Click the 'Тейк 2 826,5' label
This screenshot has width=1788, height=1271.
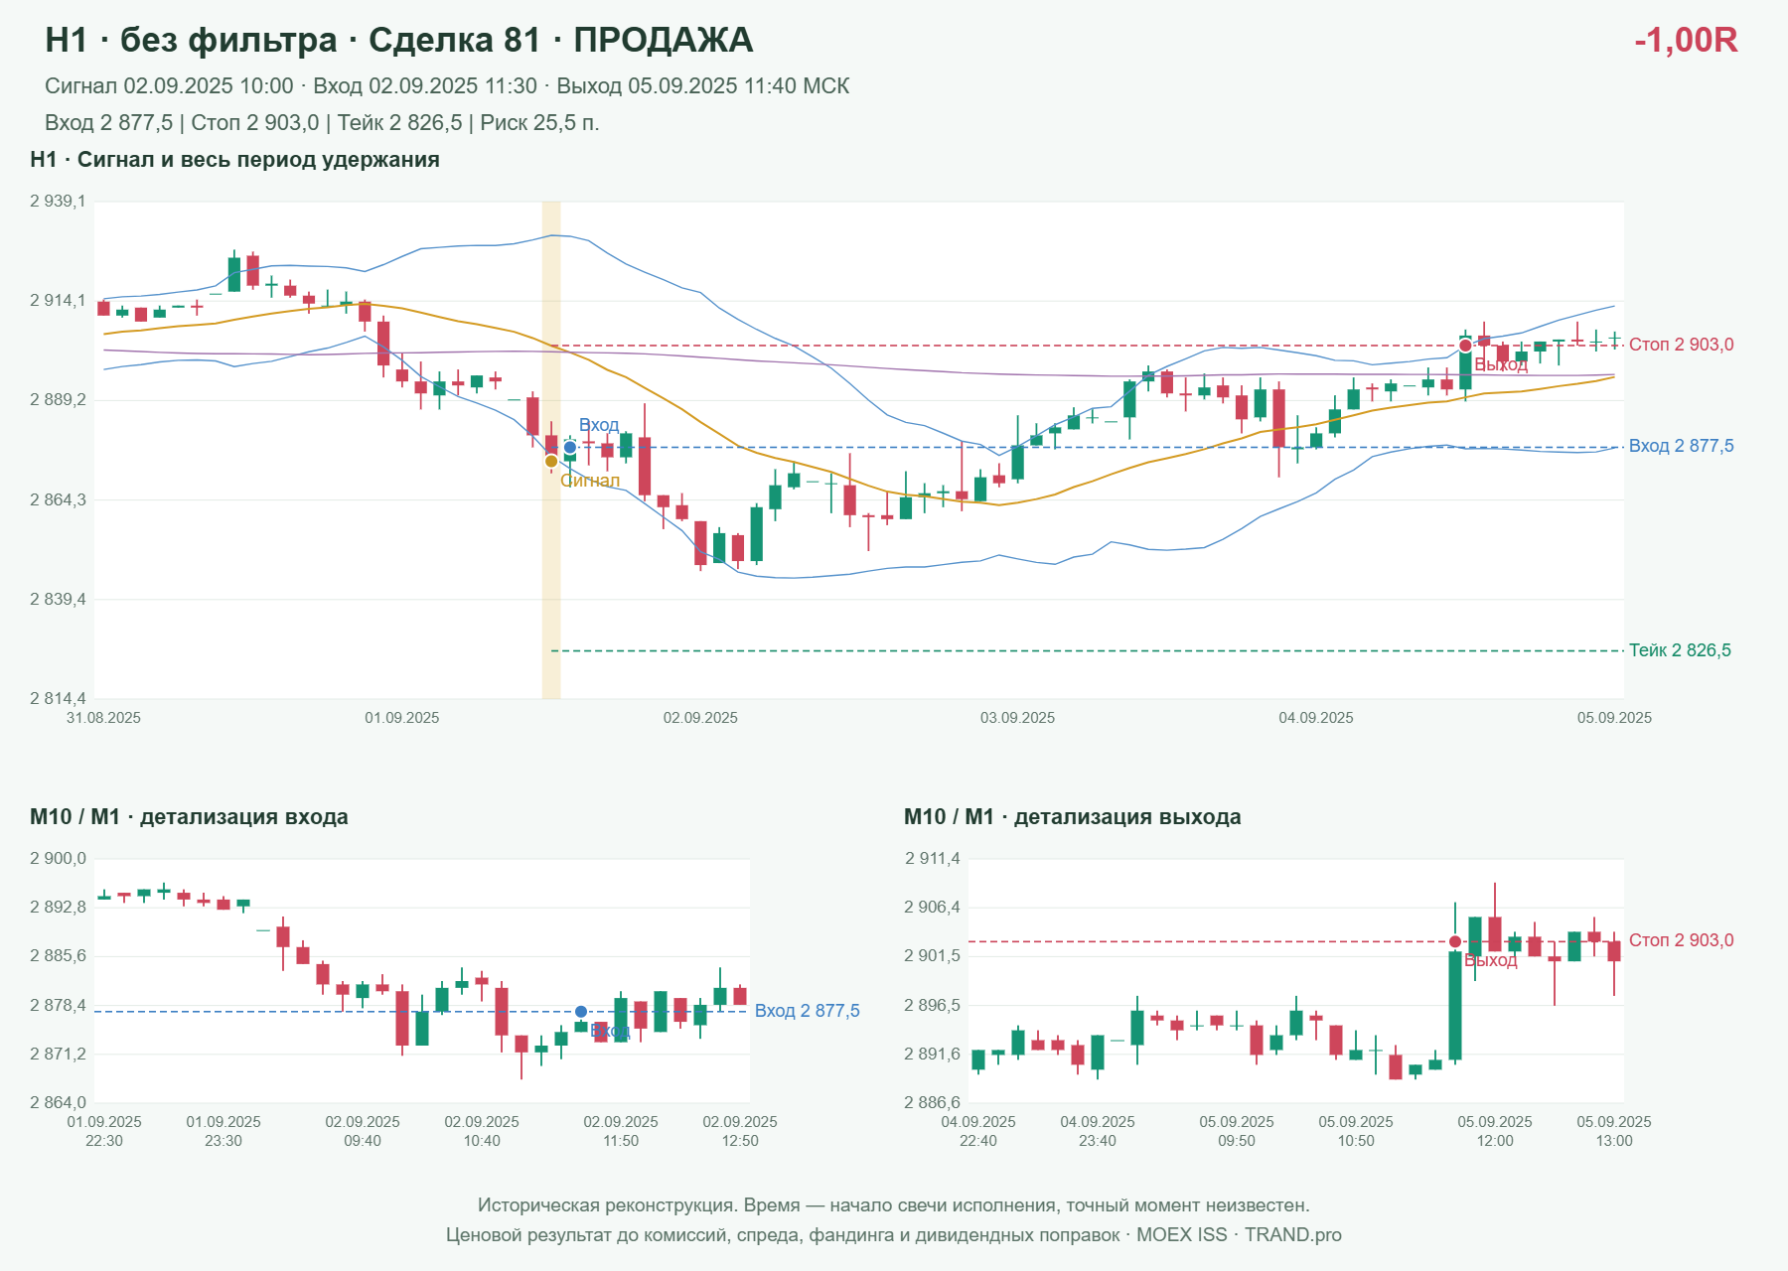[x=1680, y=650]
